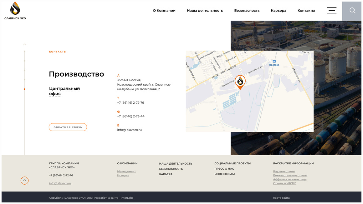Open the hamburger menu icon

tap(331, 10)
